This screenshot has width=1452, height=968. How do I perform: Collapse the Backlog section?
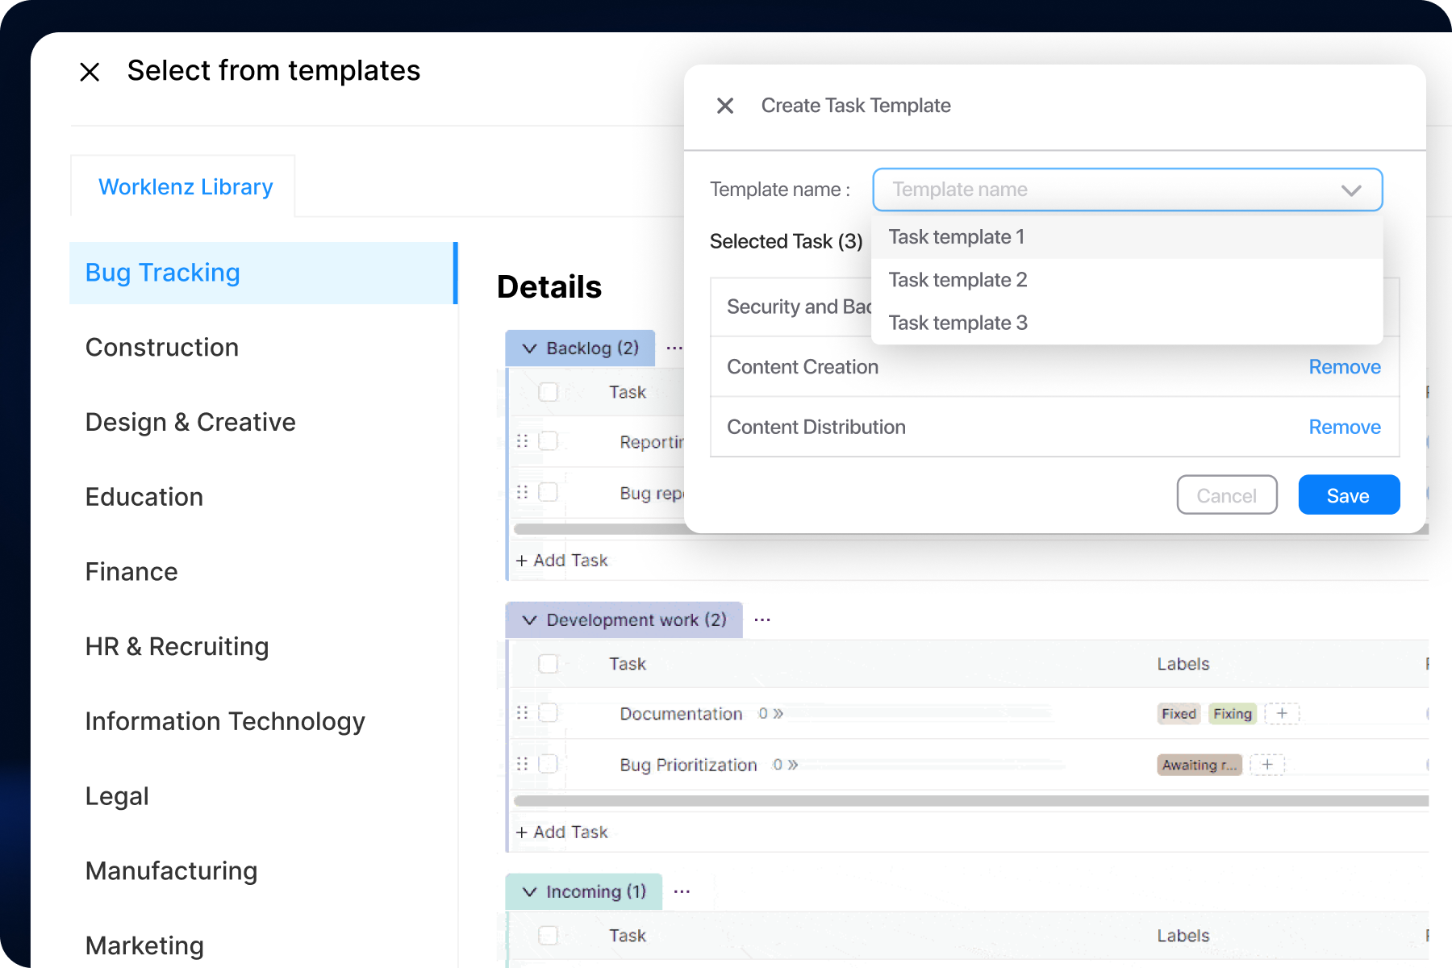click(x=529, y=348)
